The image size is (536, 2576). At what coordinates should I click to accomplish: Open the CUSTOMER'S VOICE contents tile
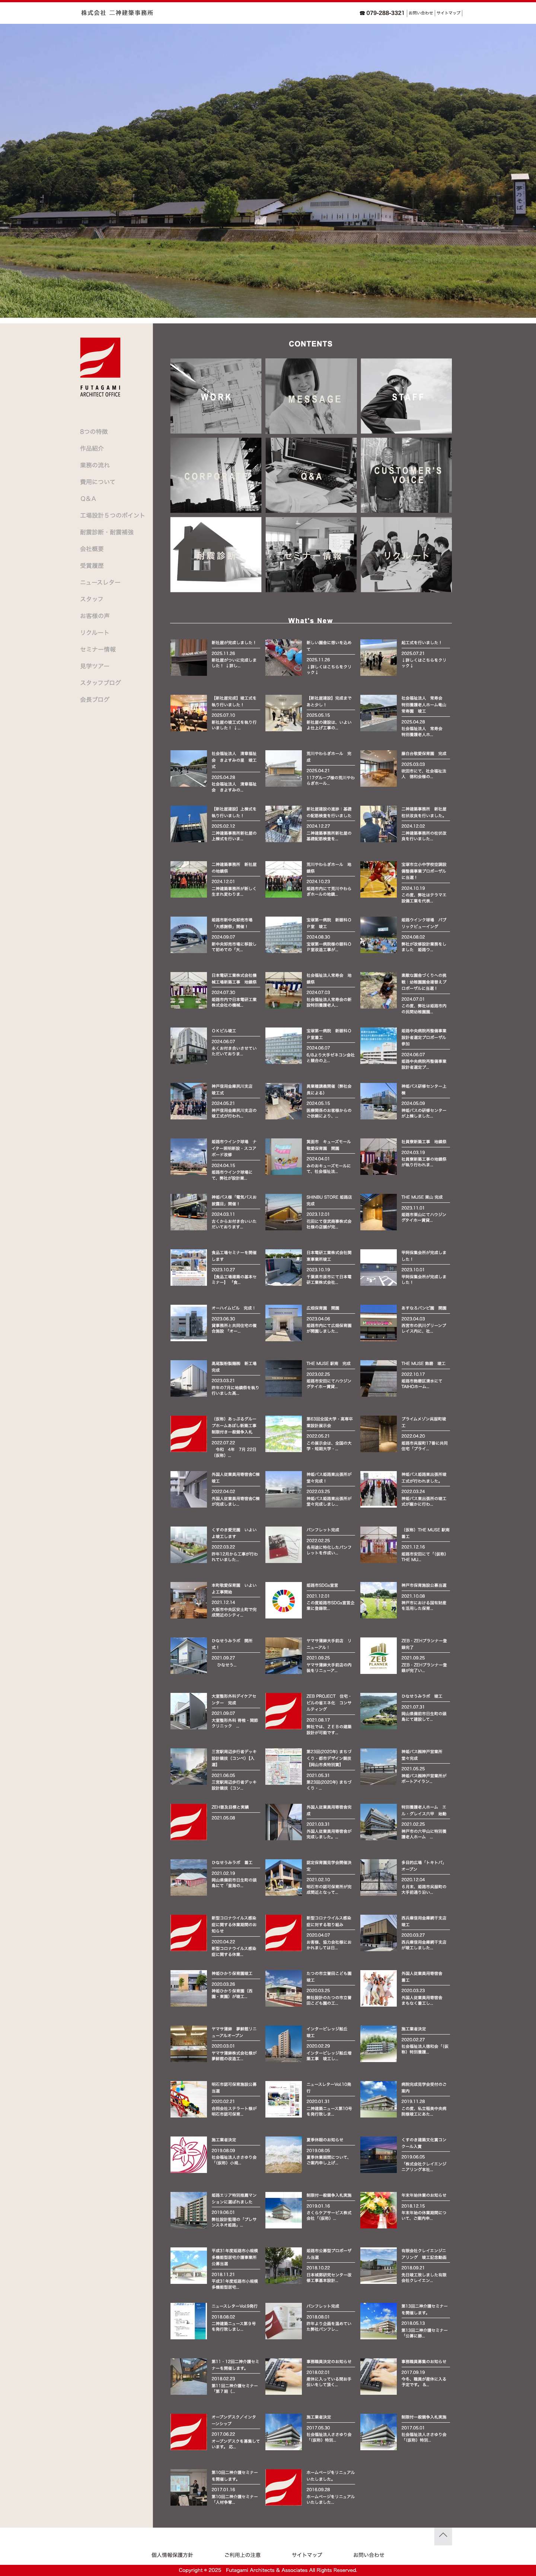coord(406,475)
